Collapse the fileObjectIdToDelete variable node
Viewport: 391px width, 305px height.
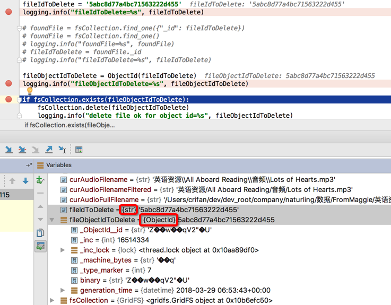tap(52, 220)
